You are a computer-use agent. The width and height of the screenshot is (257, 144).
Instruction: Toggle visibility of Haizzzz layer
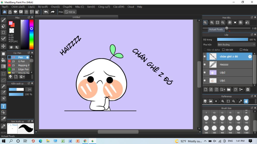[x=205, y=64]
